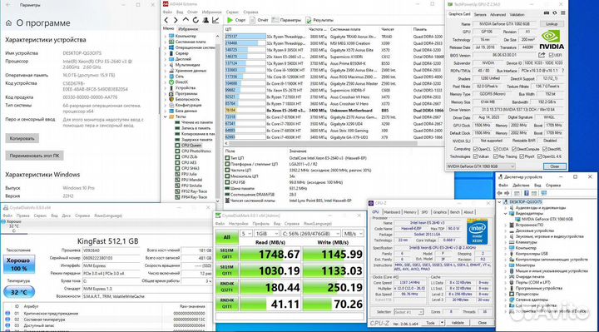Expand the Процессоры node in Device Manager
The height and width of the screenshot is (332, 599).
click(x=506, y=295)
